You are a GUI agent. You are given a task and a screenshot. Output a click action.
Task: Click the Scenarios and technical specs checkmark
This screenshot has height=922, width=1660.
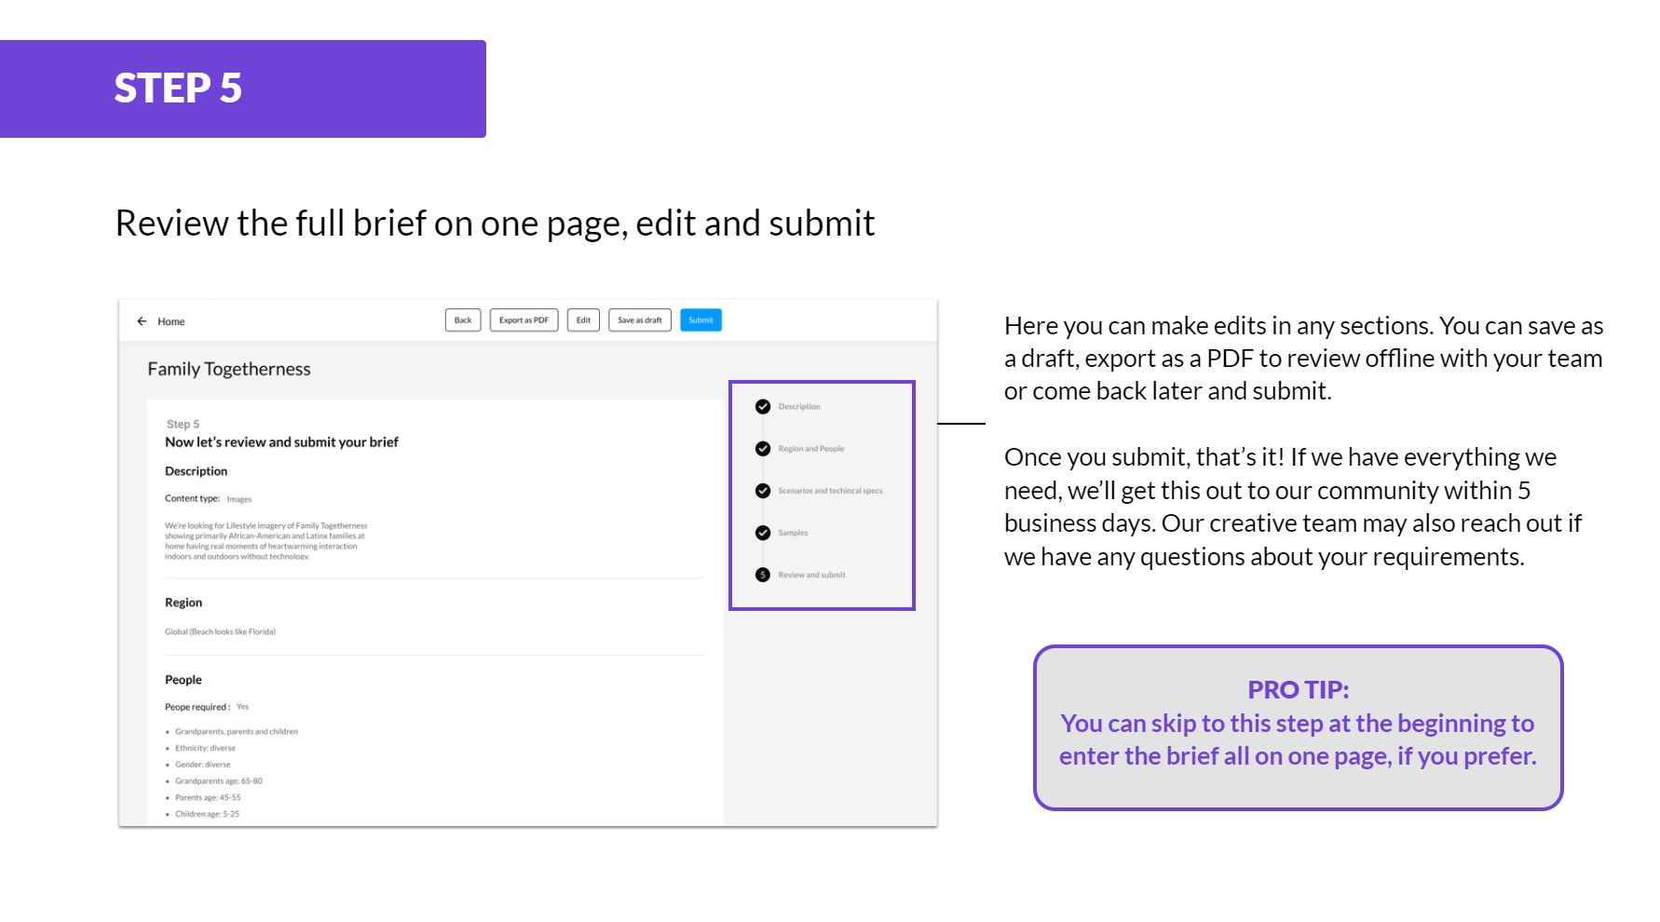coord(763,491)
